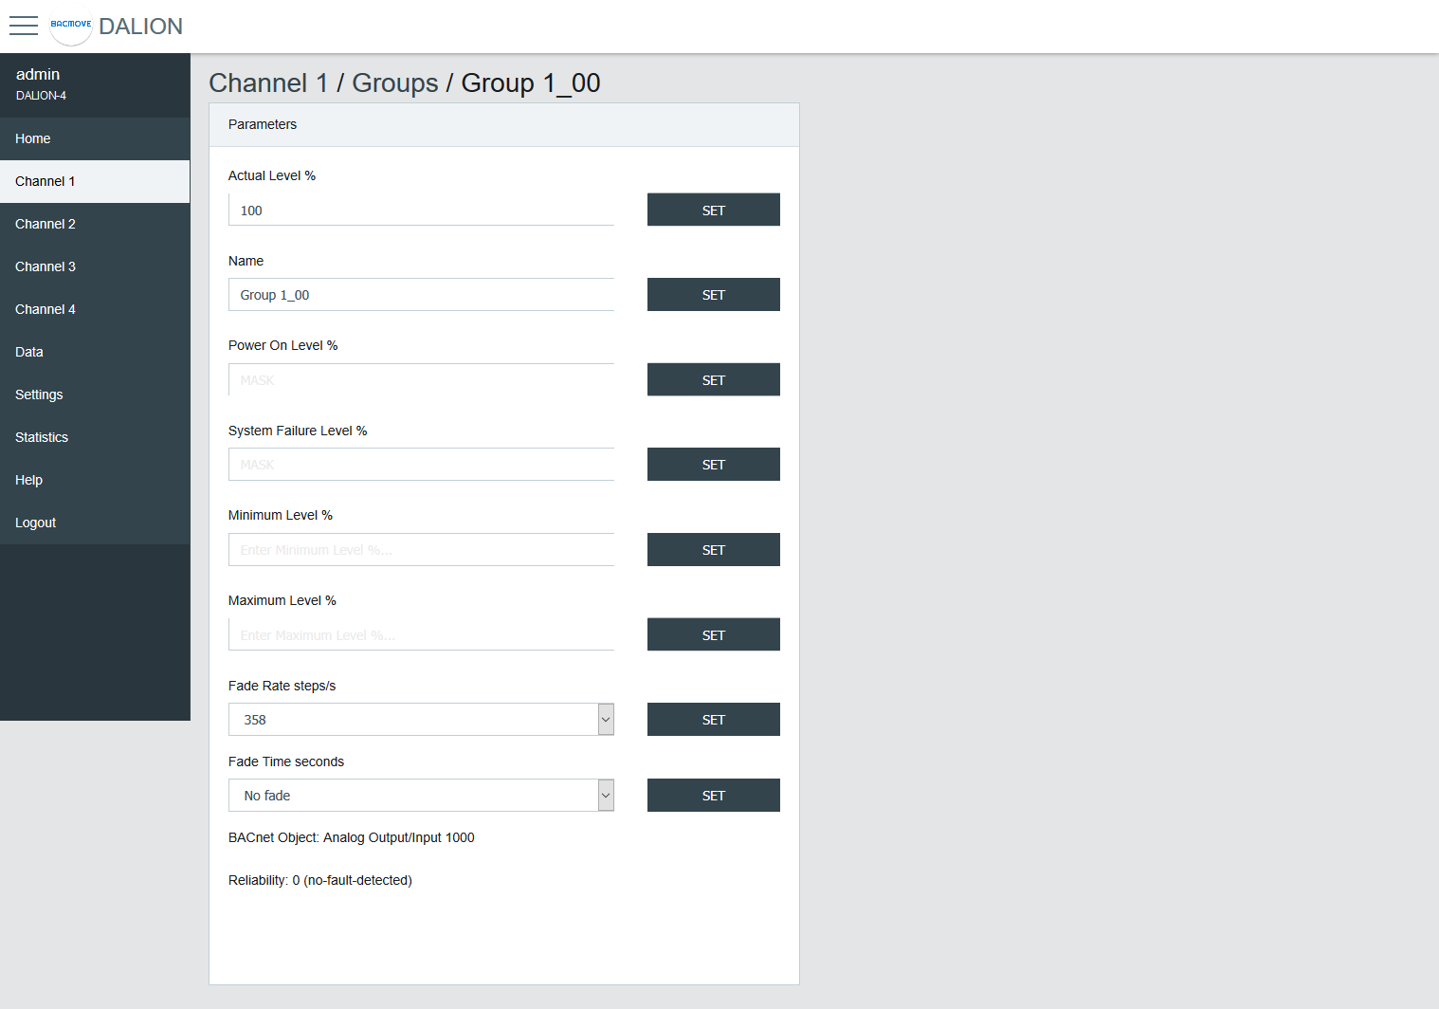The width and height of the screenshot is (1439, 1009).
Task: Focus the Minimum Level % field
Action: (421, 550)
